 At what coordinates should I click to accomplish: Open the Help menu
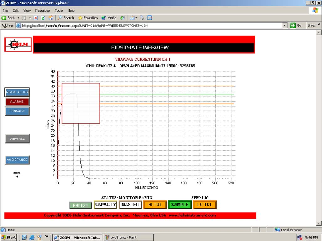pos(71,10)
